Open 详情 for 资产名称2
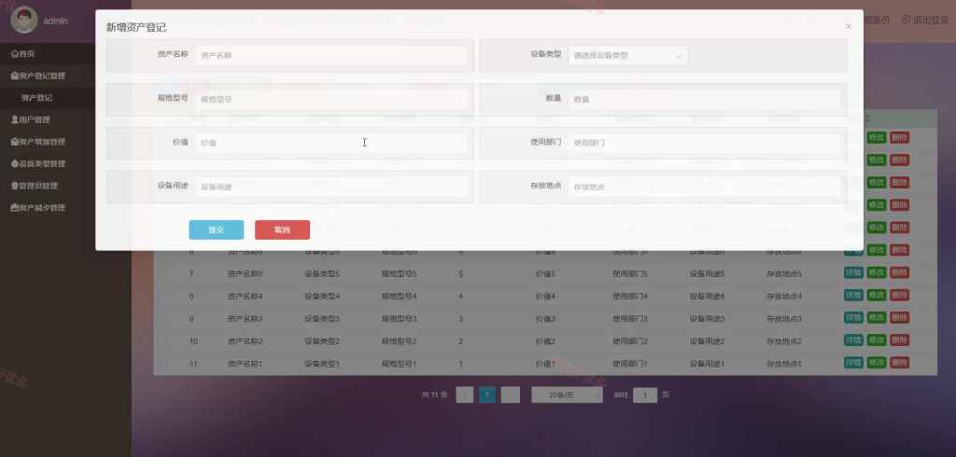956x457 pixels. click(x=853, y=340)
